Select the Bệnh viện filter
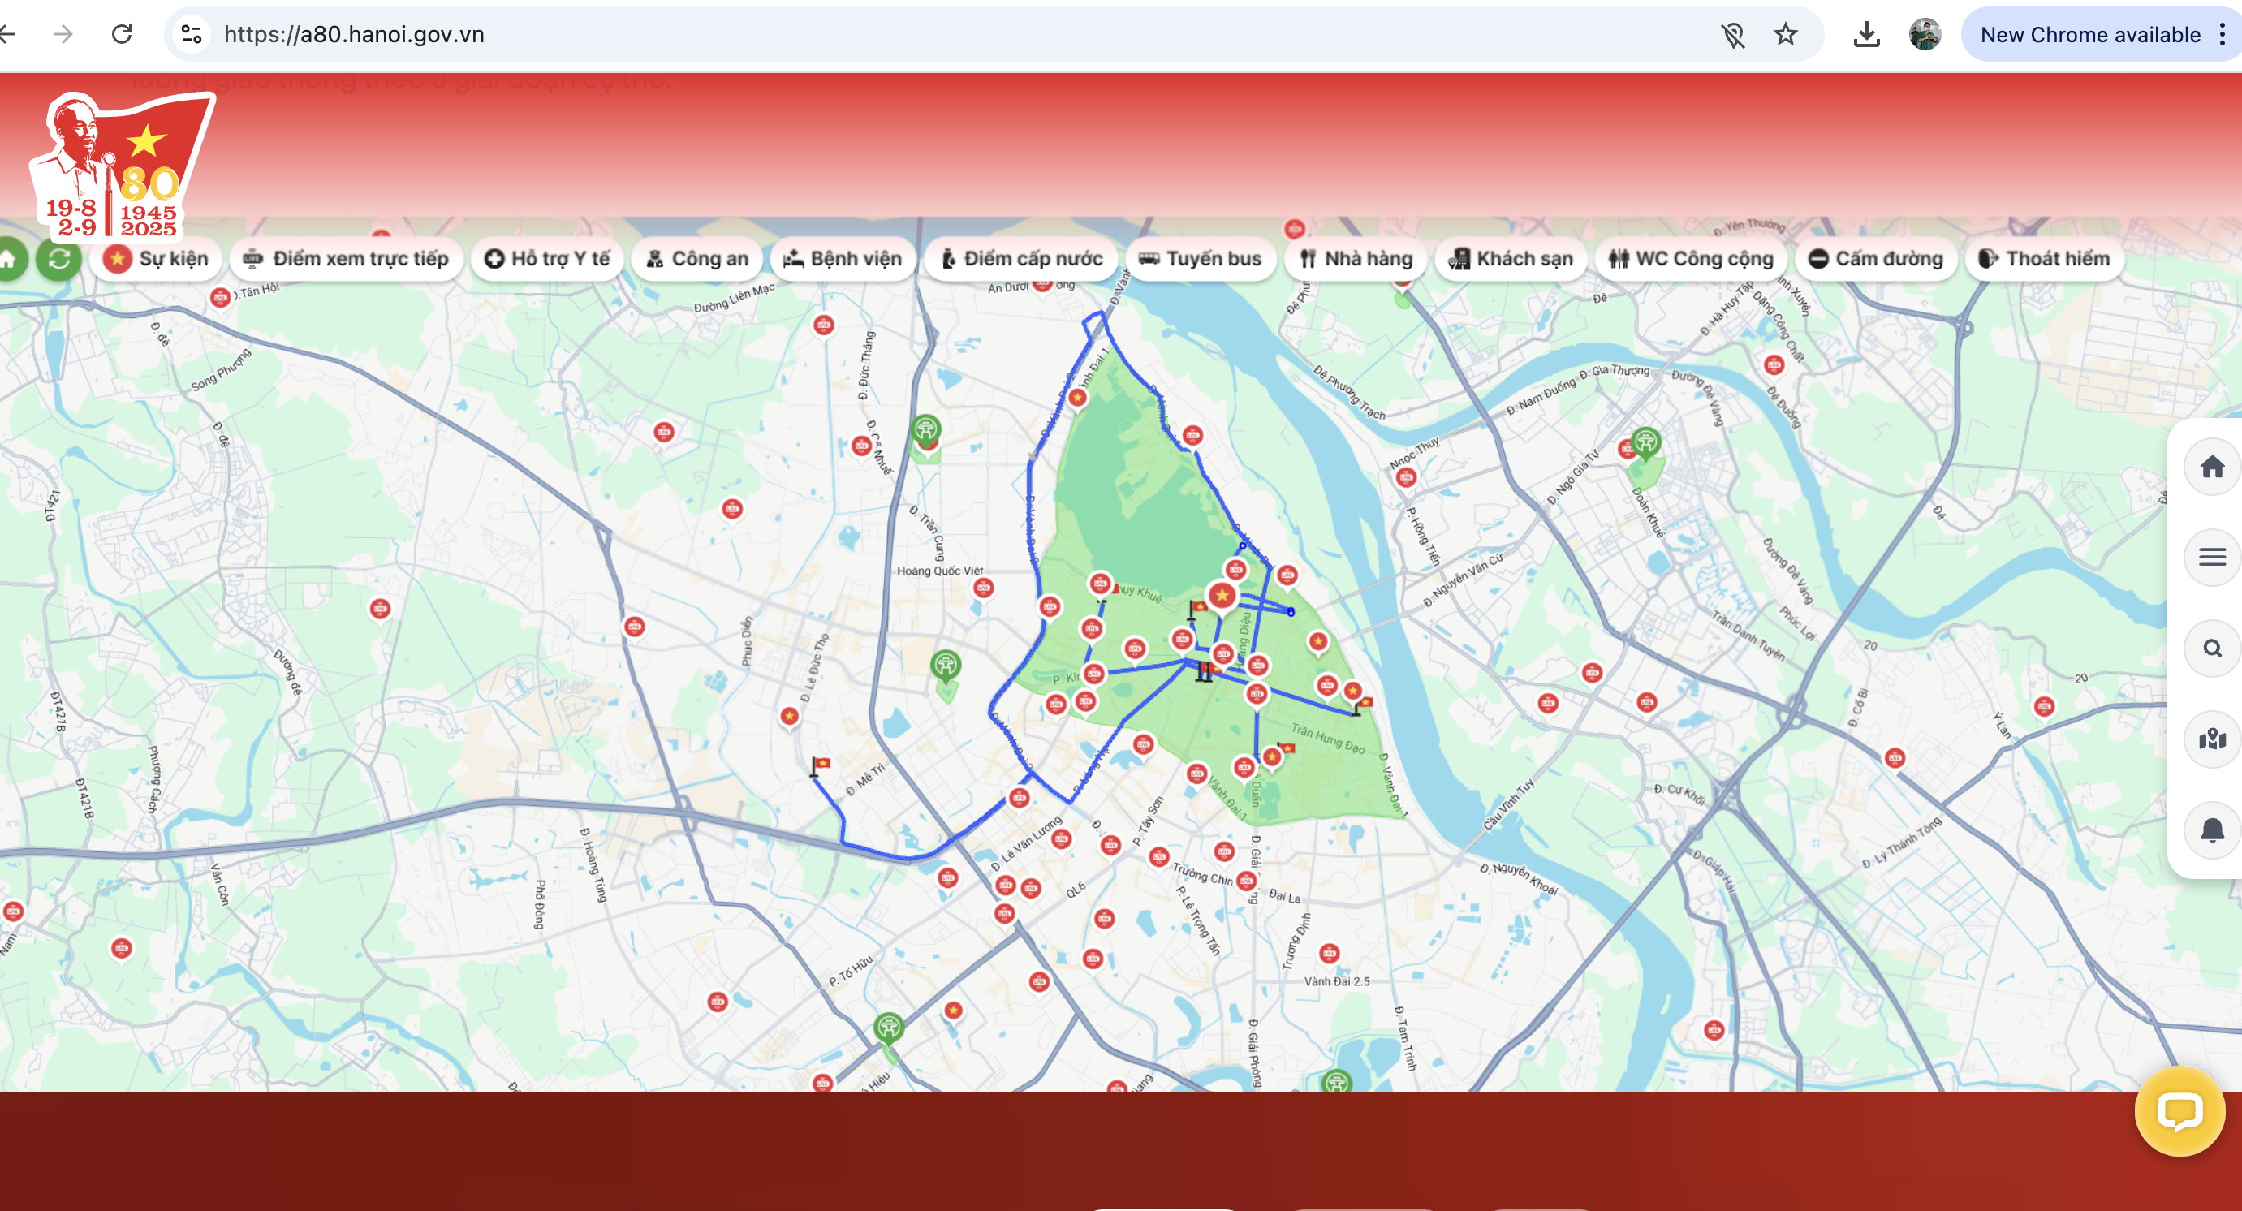Image resolution: width=2242 pixels, height=1211 pixels. click(843, 259)
